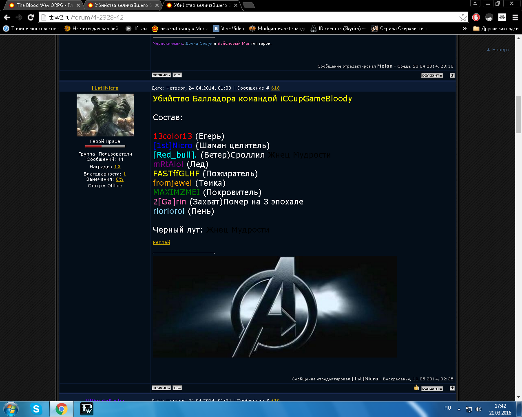The image size is (522, 417).
Task: Open the volume speaker tray icon
Action: (479, 409)
